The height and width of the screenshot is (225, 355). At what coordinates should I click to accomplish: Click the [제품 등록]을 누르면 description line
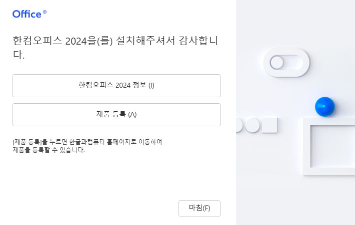[x=87, y=142]
